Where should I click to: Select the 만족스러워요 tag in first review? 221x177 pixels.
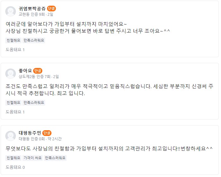click(34, 40)
